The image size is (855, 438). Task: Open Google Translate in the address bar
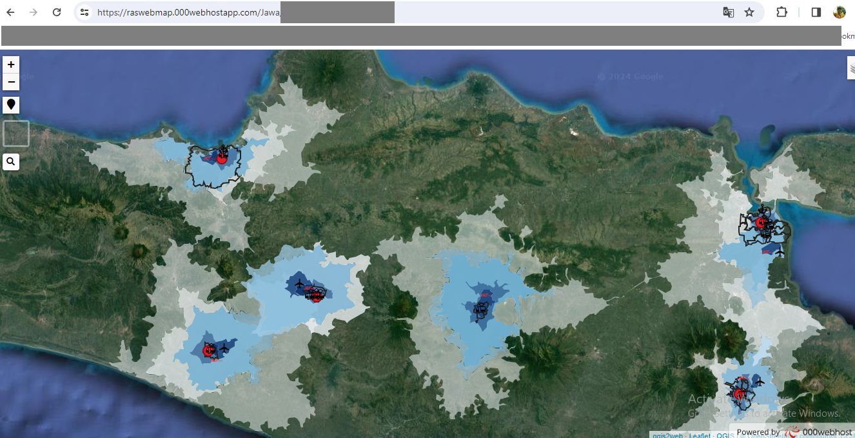(x=728, y=12)
